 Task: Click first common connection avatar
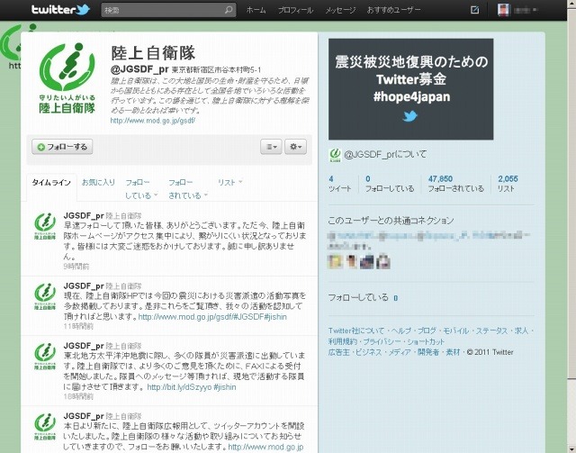click(x=335, y=261)
